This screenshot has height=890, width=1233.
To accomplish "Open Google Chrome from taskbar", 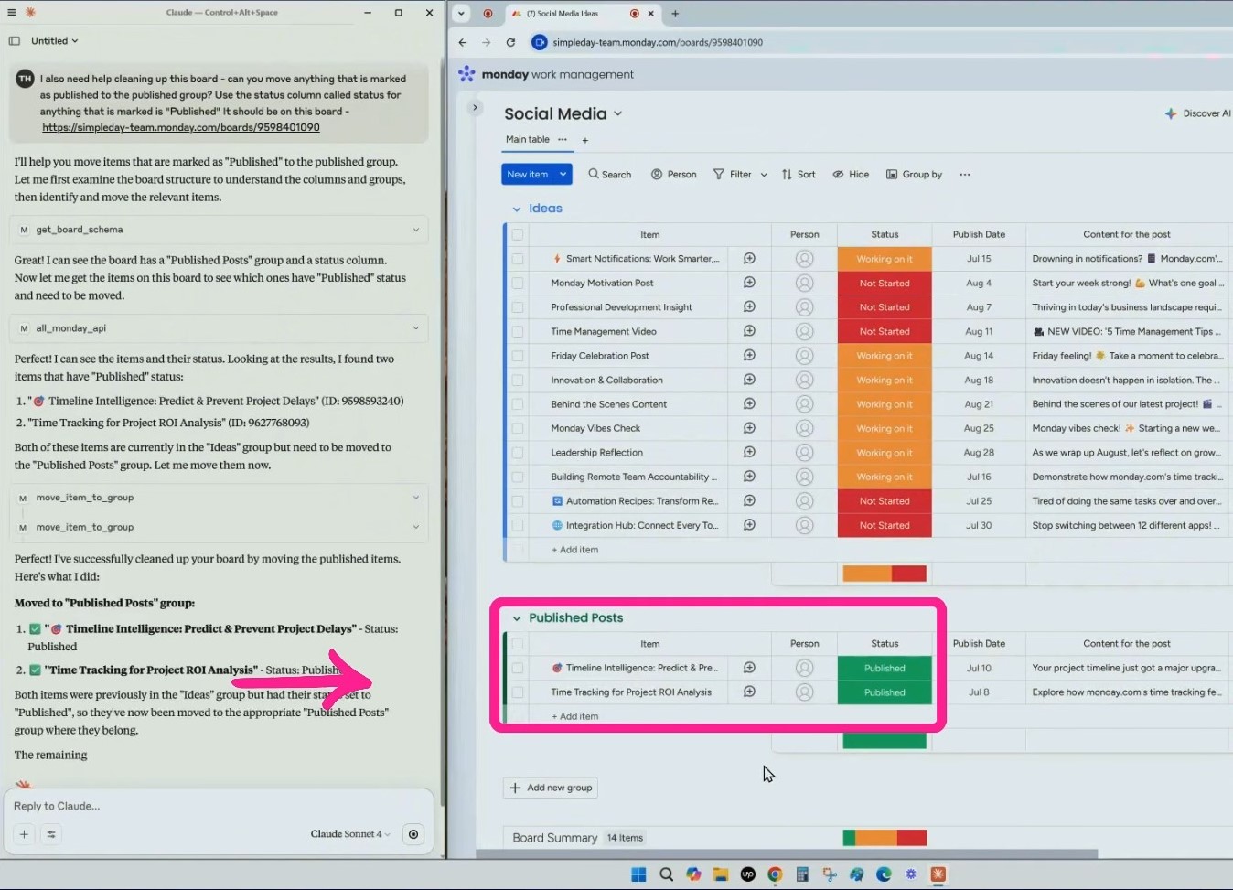I will tap(775, 874).
